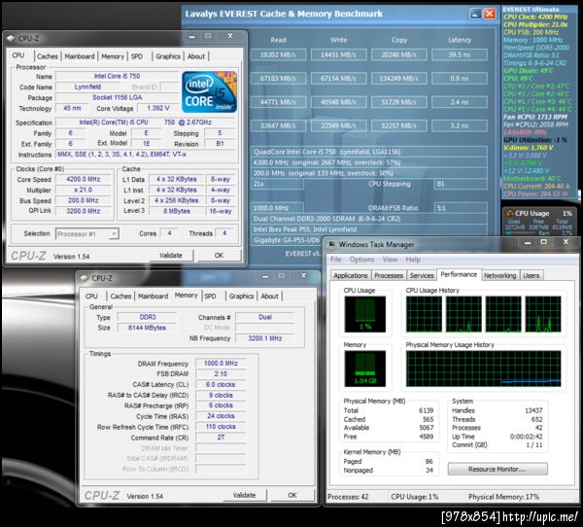Open Graphics tab in upper CPU-Z window
The image size is (583, 527).
pyautogui.click(x=168, y=56)
